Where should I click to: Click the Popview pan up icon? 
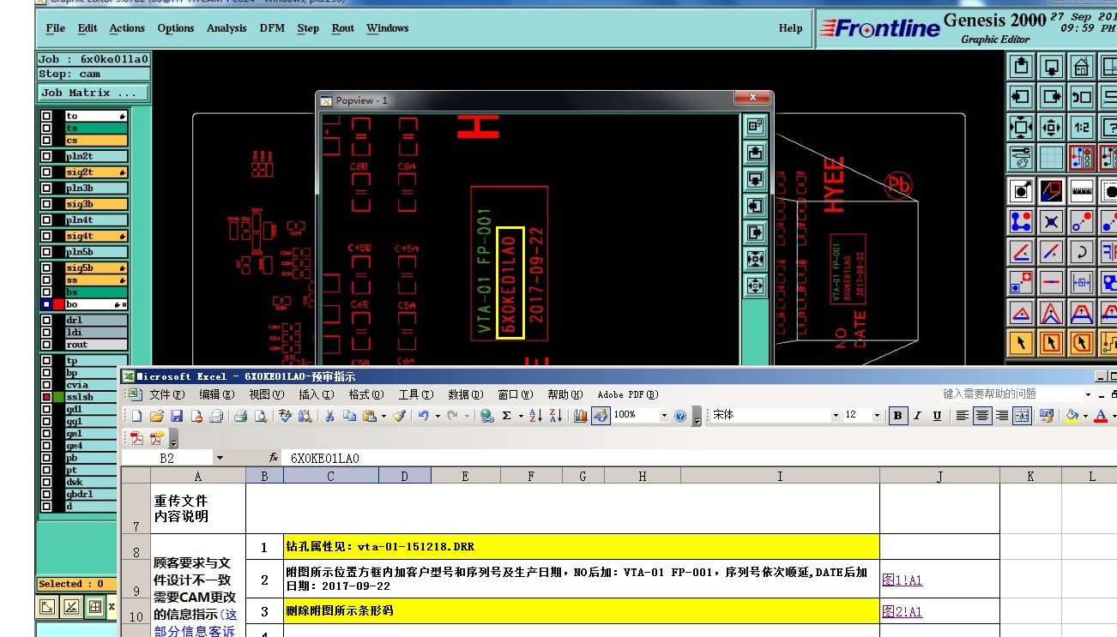pos(755,153)
